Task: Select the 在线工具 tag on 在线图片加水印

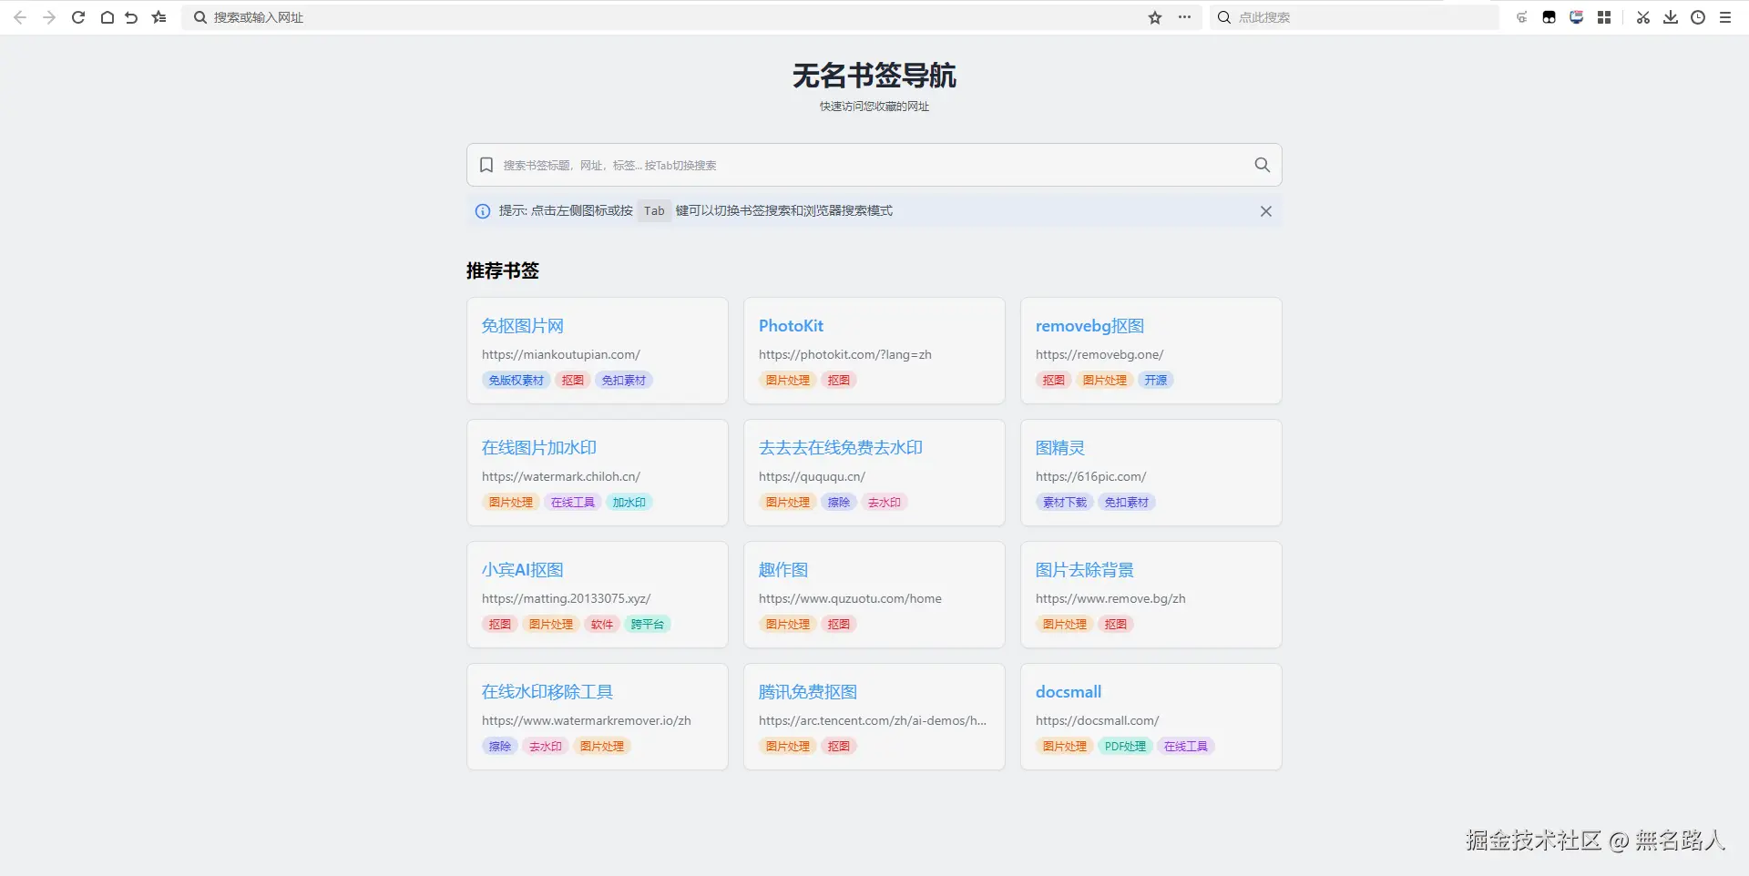Action: coord(573,503)
